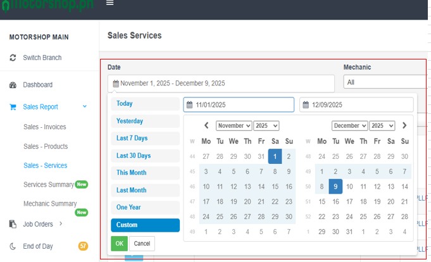Go to previous month with left arrow
Image resolution: width=431 pixels, height=262 pixels.
tap(206, 126)
